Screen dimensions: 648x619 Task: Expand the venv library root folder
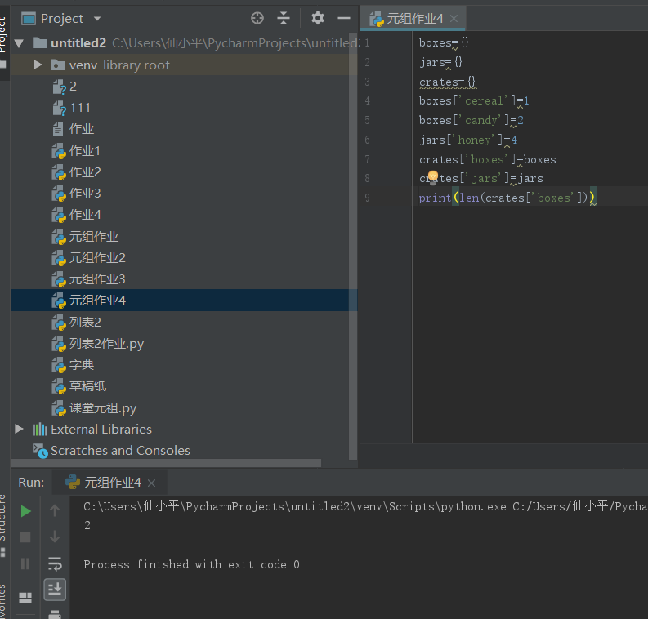click(38, 65)
